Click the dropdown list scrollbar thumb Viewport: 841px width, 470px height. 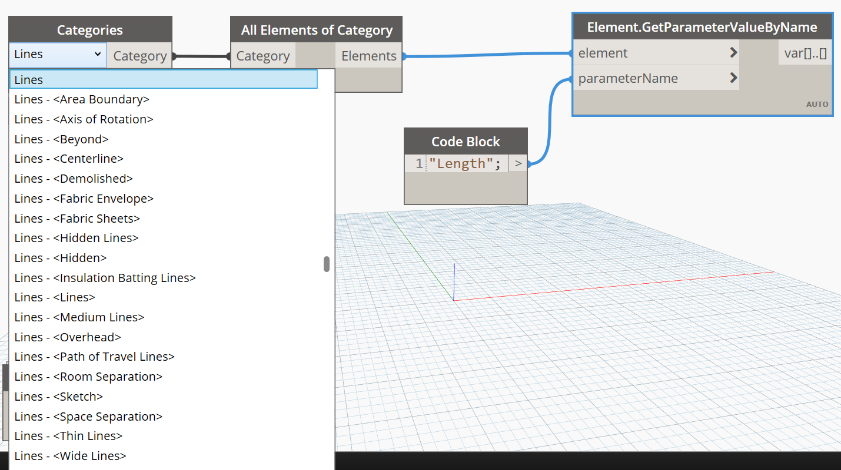(x=327, y=264)
